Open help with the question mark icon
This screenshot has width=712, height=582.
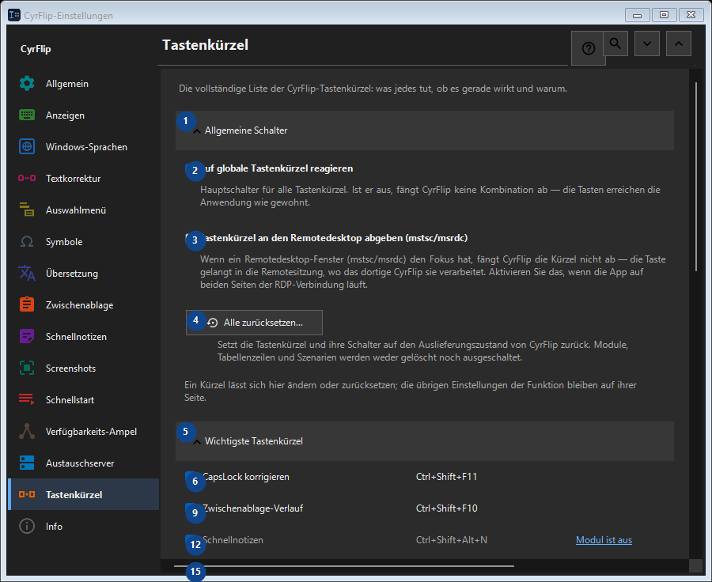pyautogui.click(x=588, y=48)
